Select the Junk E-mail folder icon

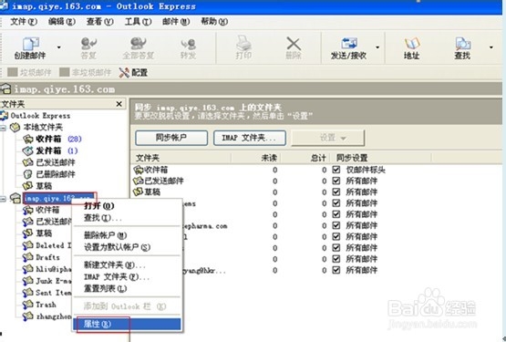pos(27,281)
